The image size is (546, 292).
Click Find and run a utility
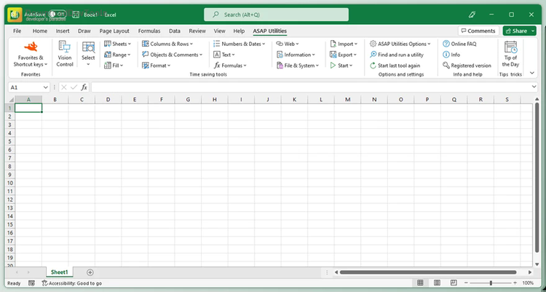397,55
